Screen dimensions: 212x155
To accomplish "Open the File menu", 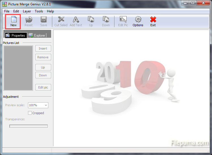I will point(7,11).
